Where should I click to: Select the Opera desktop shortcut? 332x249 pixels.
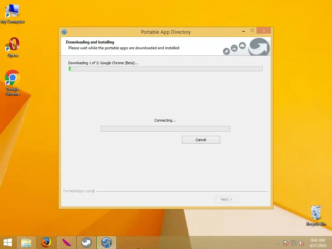pos(13,47)
